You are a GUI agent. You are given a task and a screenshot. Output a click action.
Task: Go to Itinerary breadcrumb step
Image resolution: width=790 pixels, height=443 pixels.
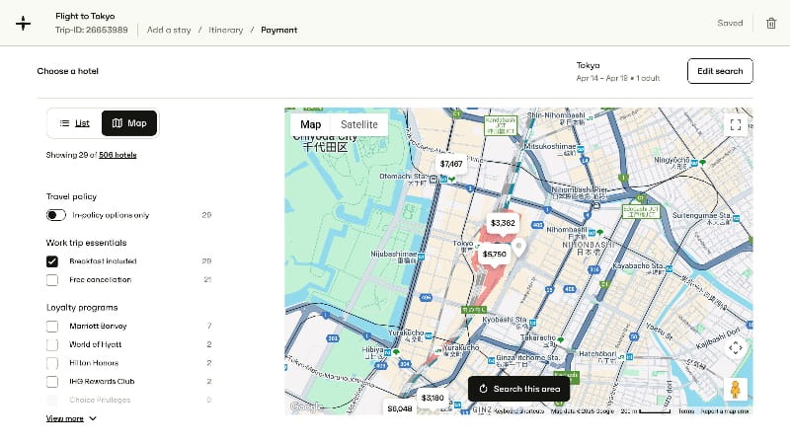(225, 30)
